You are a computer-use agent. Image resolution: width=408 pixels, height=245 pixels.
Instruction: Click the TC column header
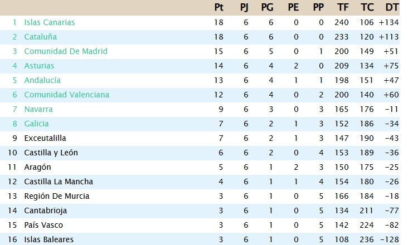(367, 8)
